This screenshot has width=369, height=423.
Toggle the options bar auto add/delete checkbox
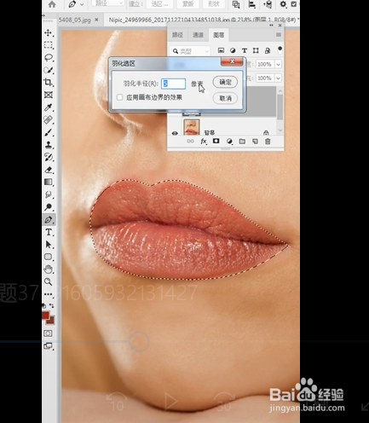[294, 4]
